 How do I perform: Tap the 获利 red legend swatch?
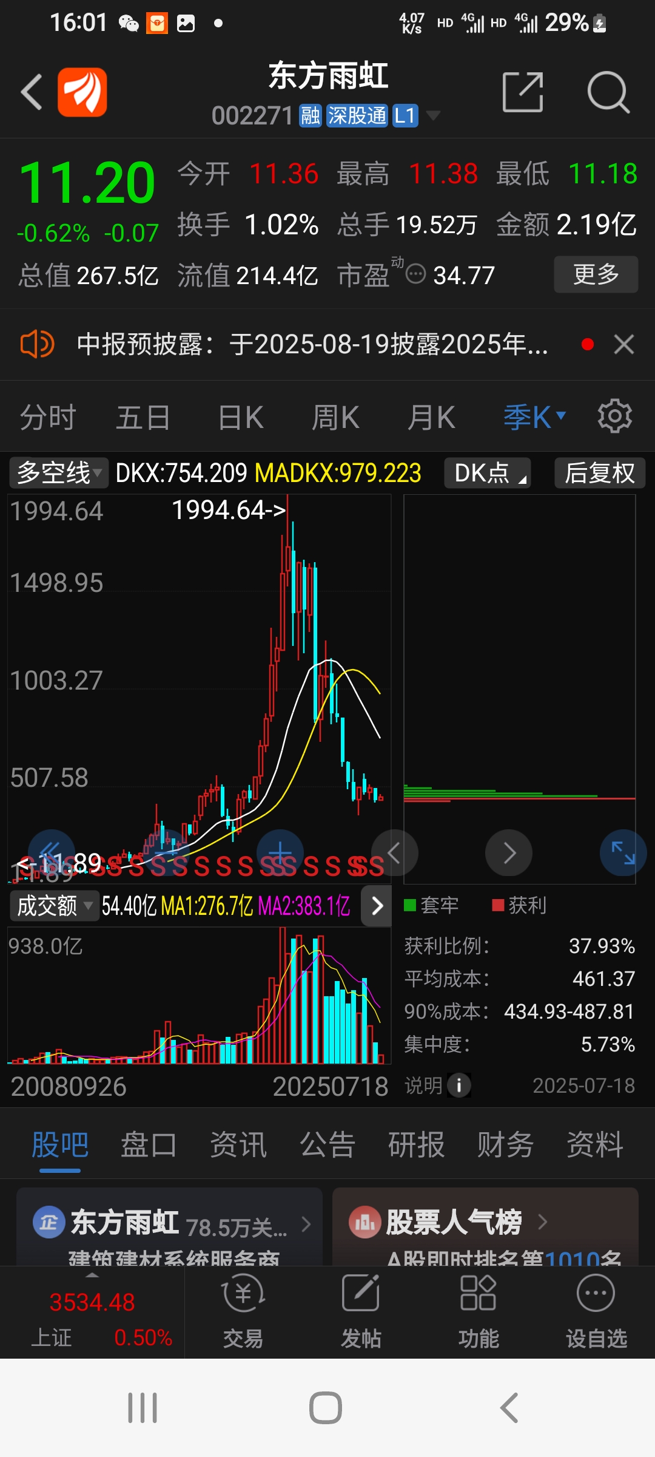point(498,905)
